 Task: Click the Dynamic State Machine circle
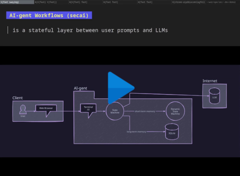pyautogui.click(x=175, y=111)
